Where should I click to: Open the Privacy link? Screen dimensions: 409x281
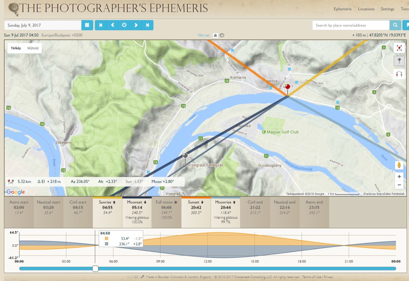pyautogui.click(x=328, y=277)
